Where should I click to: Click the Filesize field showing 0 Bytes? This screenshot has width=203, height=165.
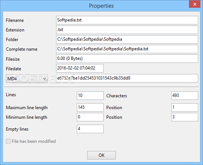click(127, 58)
